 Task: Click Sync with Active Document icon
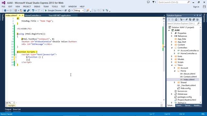point(187,20)
